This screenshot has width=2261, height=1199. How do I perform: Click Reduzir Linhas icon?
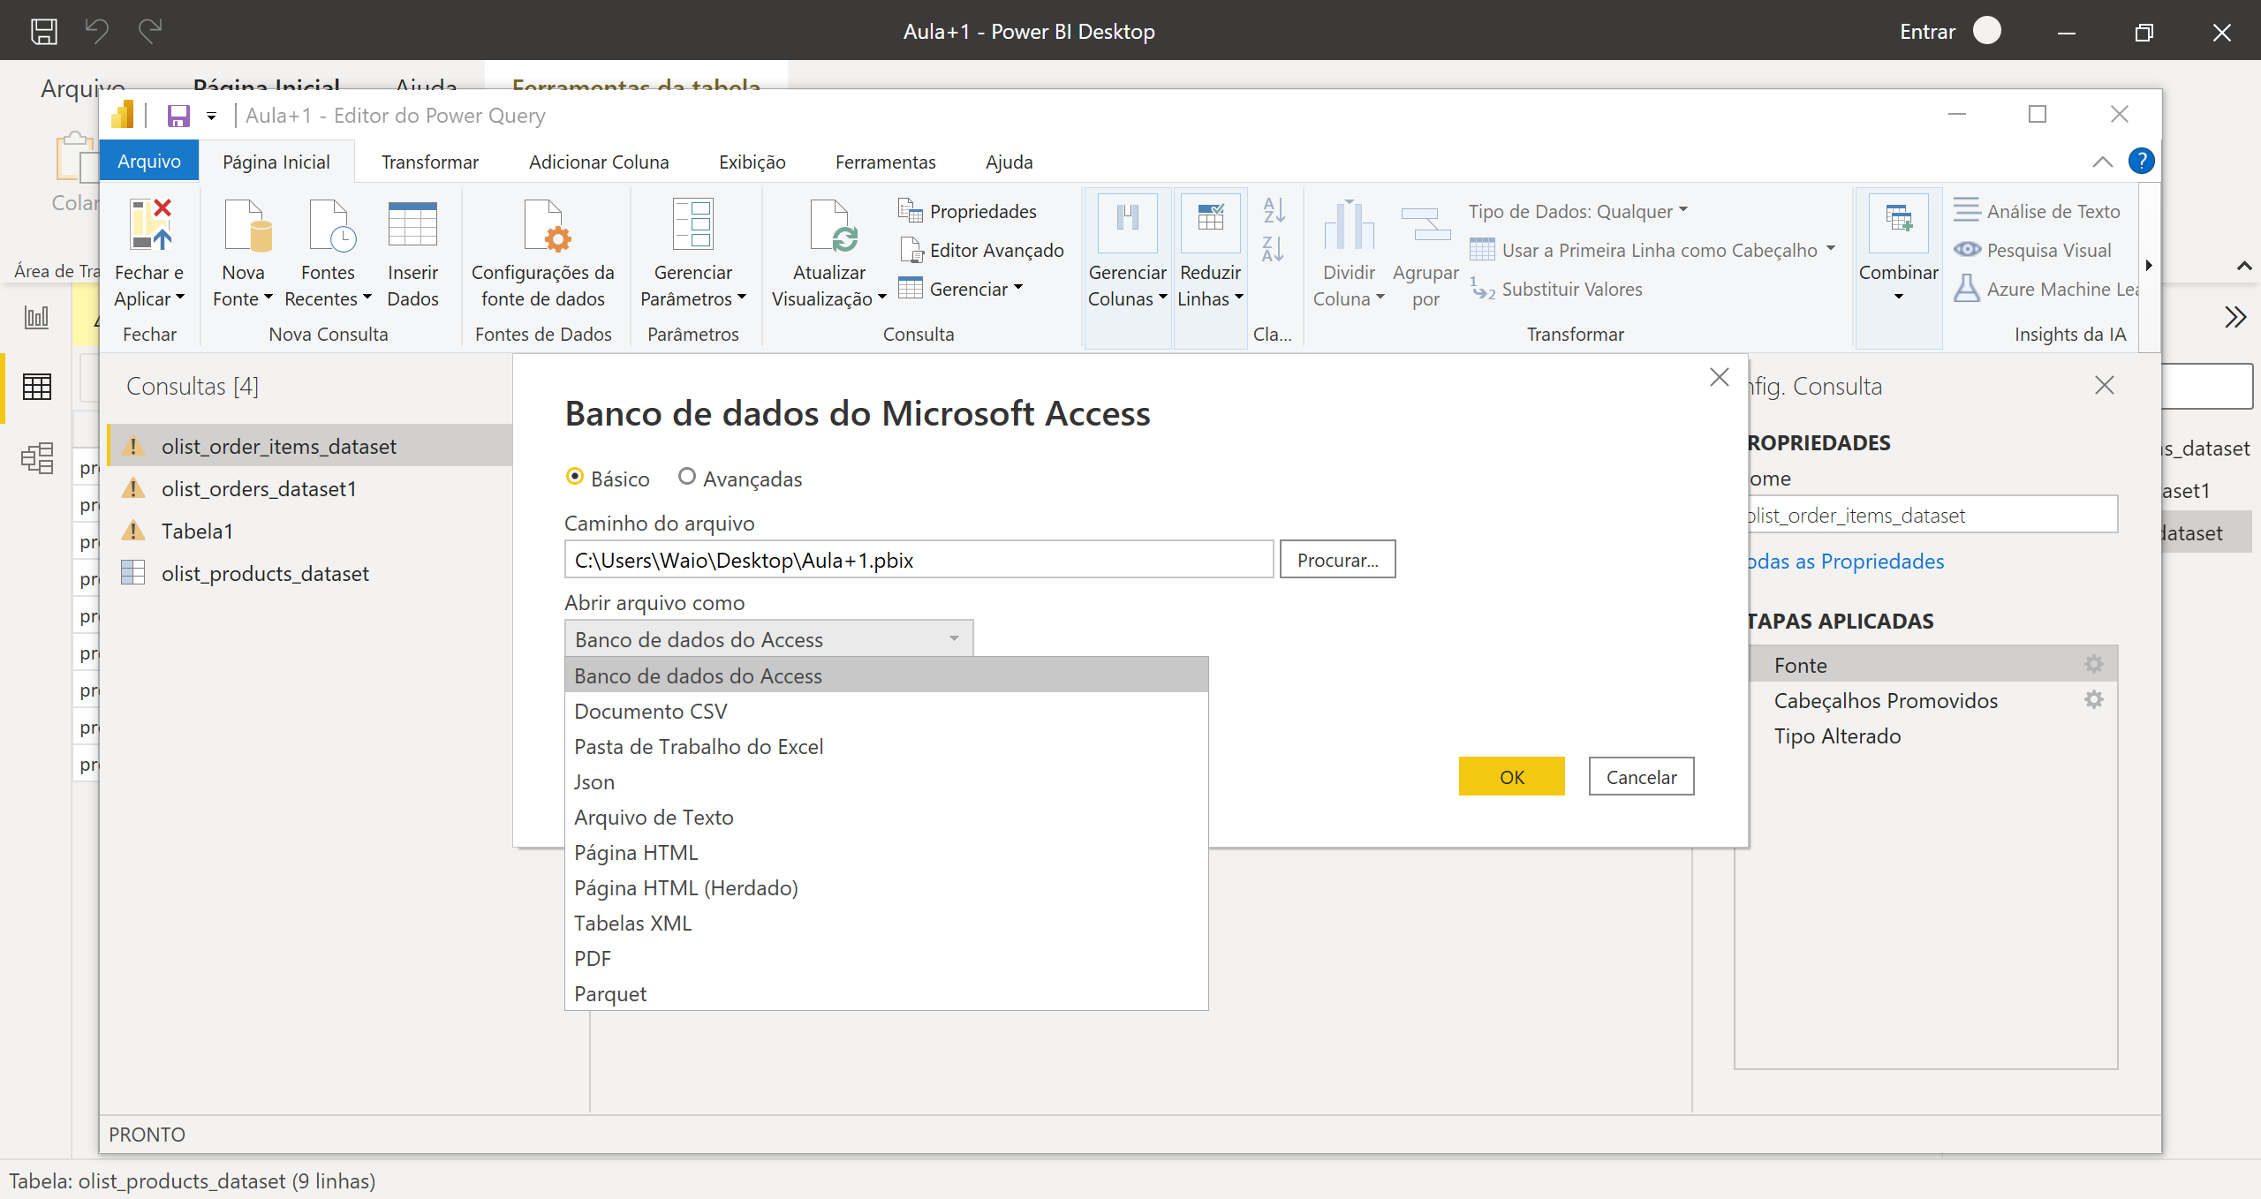pos(1211,222)
